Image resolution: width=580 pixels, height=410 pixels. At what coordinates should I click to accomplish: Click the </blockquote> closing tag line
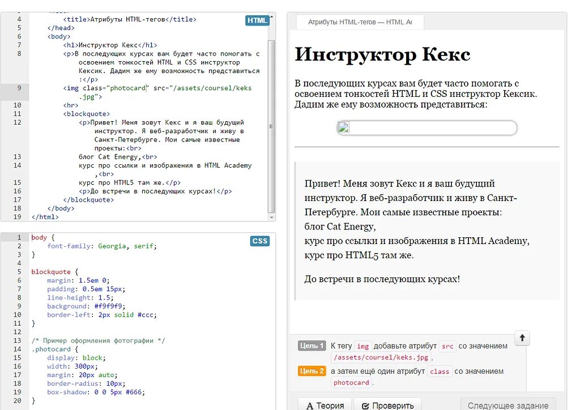(88, 200)
